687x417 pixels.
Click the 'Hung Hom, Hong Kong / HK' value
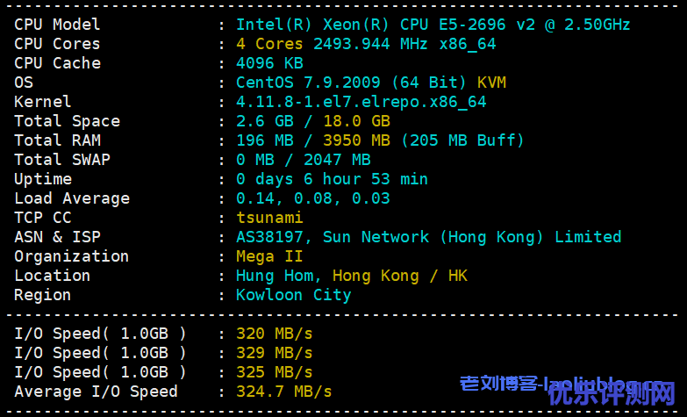pyautogui.click(x=352, y=276)
